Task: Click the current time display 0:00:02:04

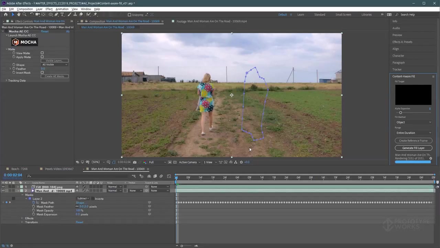Action: point(13,175)
